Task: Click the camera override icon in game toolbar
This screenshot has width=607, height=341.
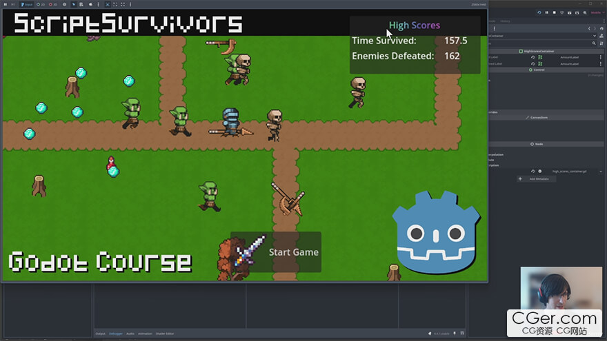Action: (90, 4)
